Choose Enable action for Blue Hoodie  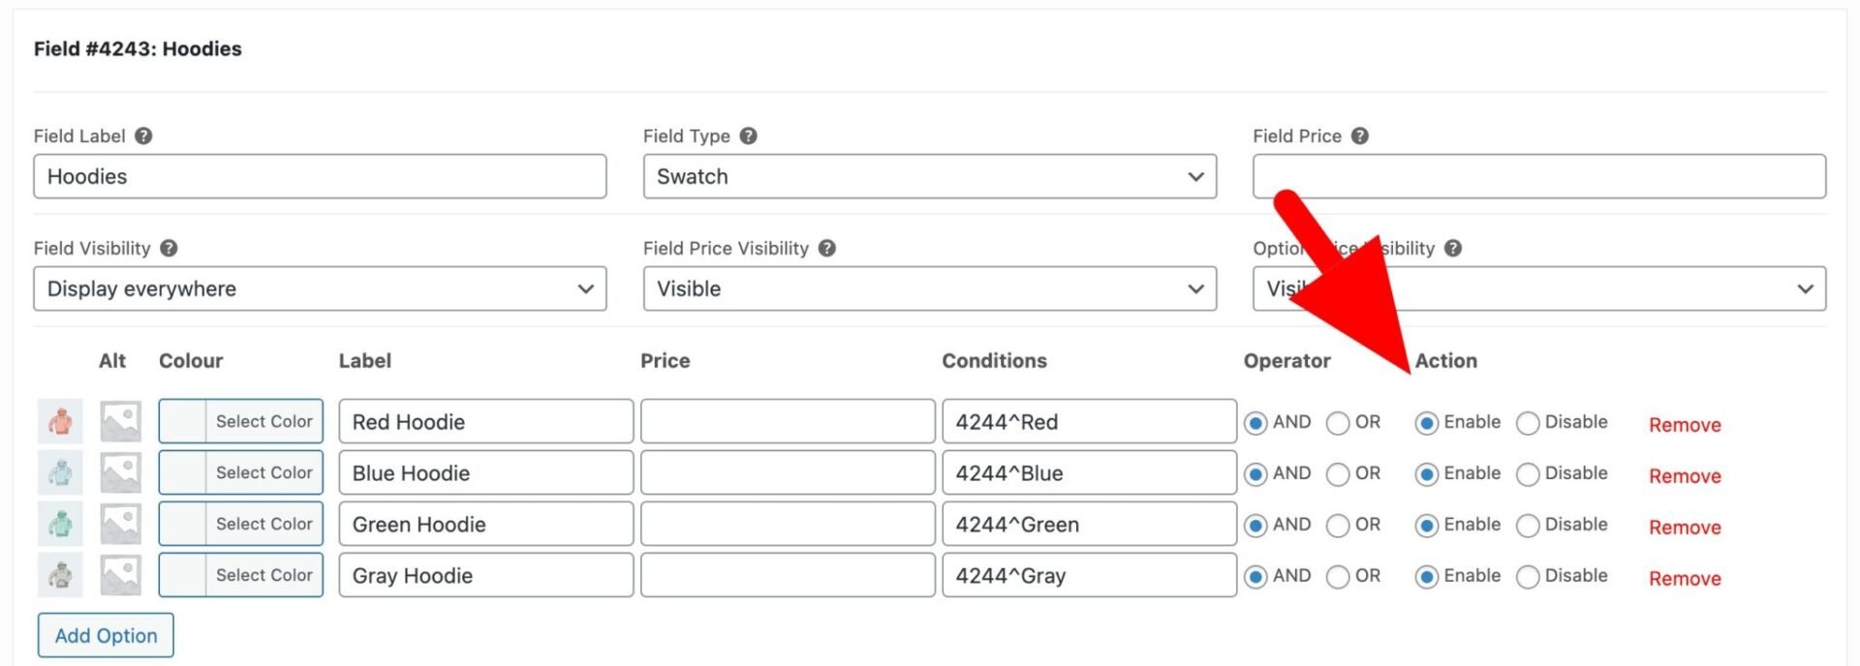tap(1426, 474)
